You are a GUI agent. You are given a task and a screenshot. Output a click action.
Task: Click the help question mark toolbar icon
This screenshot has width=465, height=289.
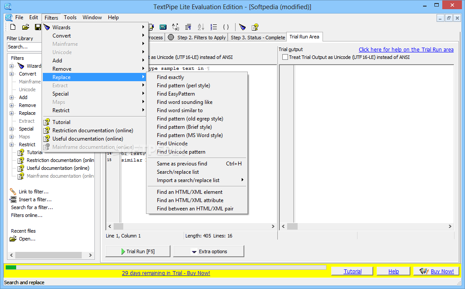(255, 27)
